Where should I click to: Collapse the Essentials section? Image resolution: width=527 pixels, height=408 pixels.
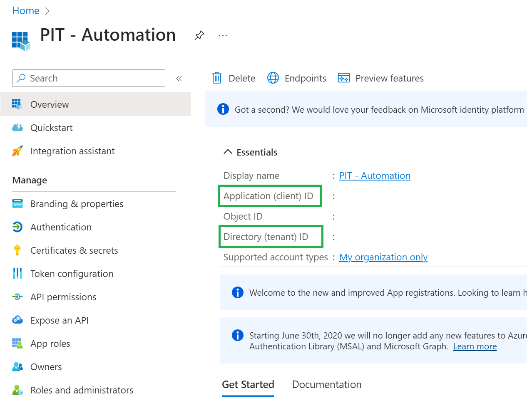[x=250, y=152]
